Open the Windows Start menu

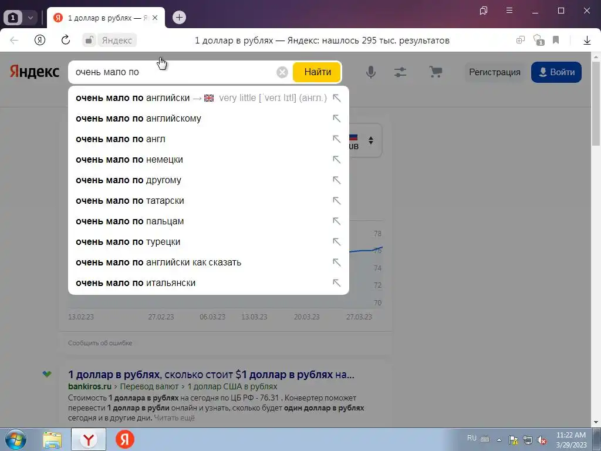coord(16,439)
